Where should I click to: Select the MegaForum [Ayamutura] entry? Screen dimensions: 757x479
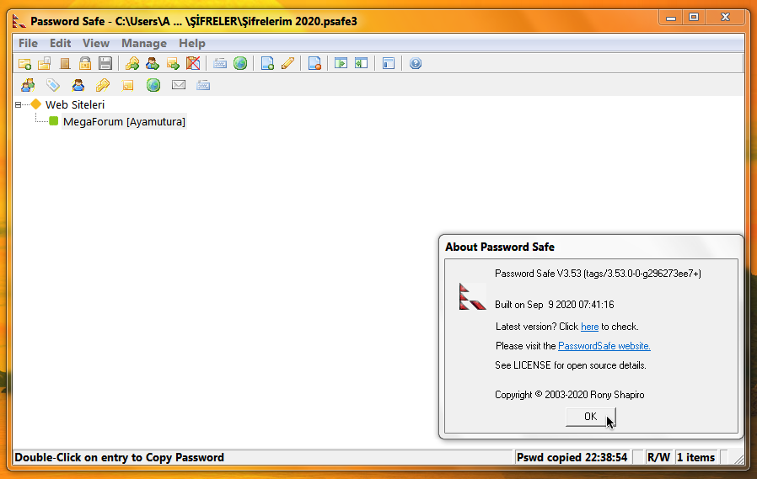pos(124,122)
